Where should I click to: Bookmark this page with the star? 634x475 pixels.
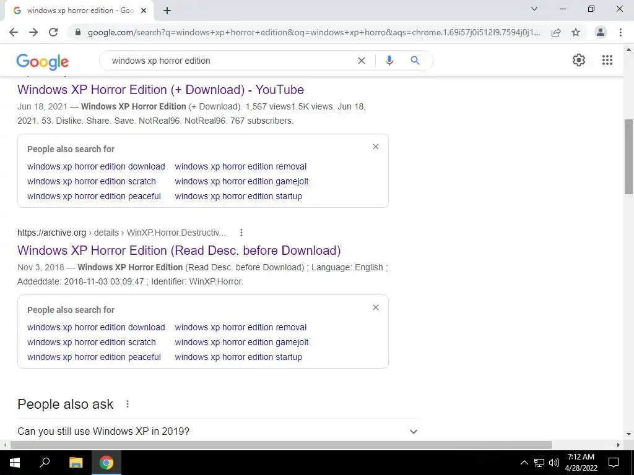[576, 32]
